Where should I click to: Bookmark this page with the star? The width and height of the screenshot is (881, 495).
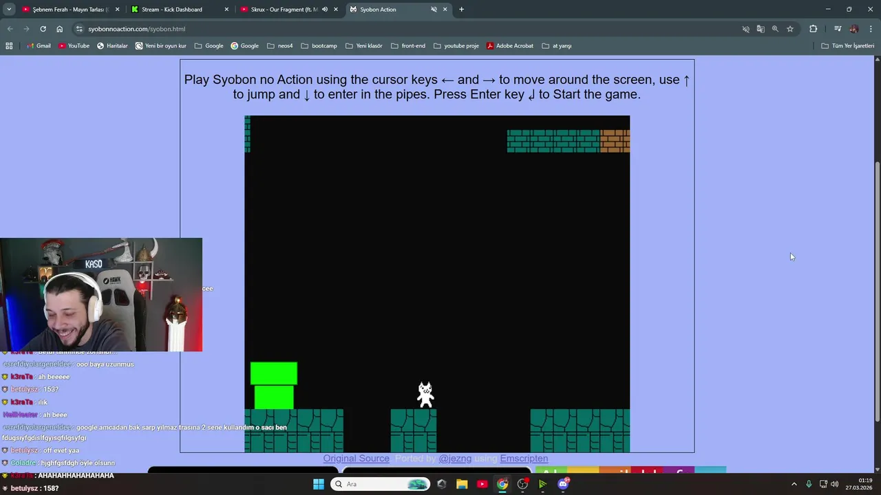tap(790, 29)
